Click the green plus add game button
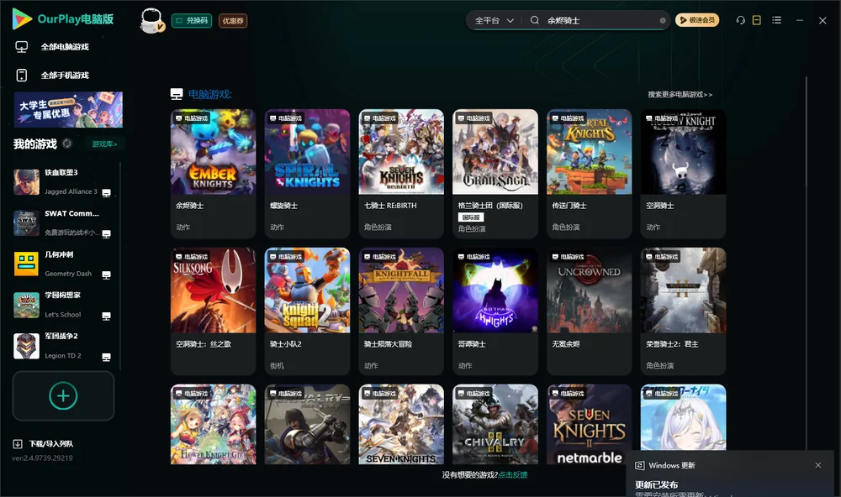The height and width of the screenshot is (497, 841). [63, 395]
